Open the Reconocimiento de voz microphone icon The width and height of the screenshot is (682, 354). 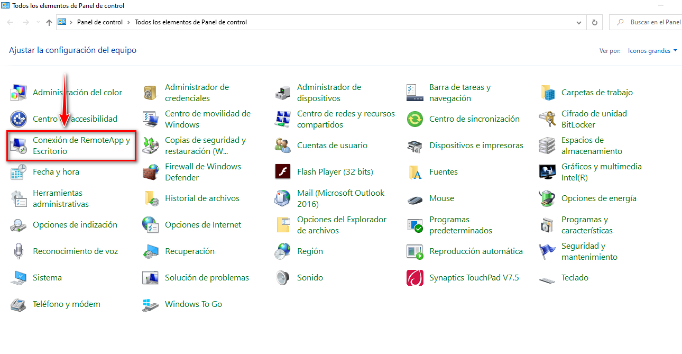tap(19, 251)
